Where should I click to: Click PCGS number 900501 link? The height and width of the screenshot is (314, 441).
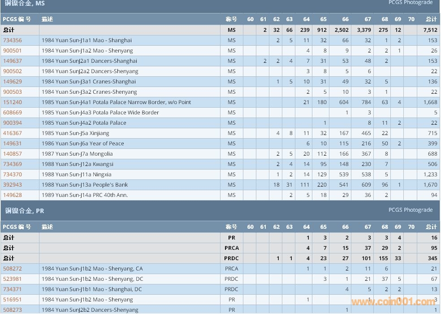pyautogui.click(x=13, y=51)
